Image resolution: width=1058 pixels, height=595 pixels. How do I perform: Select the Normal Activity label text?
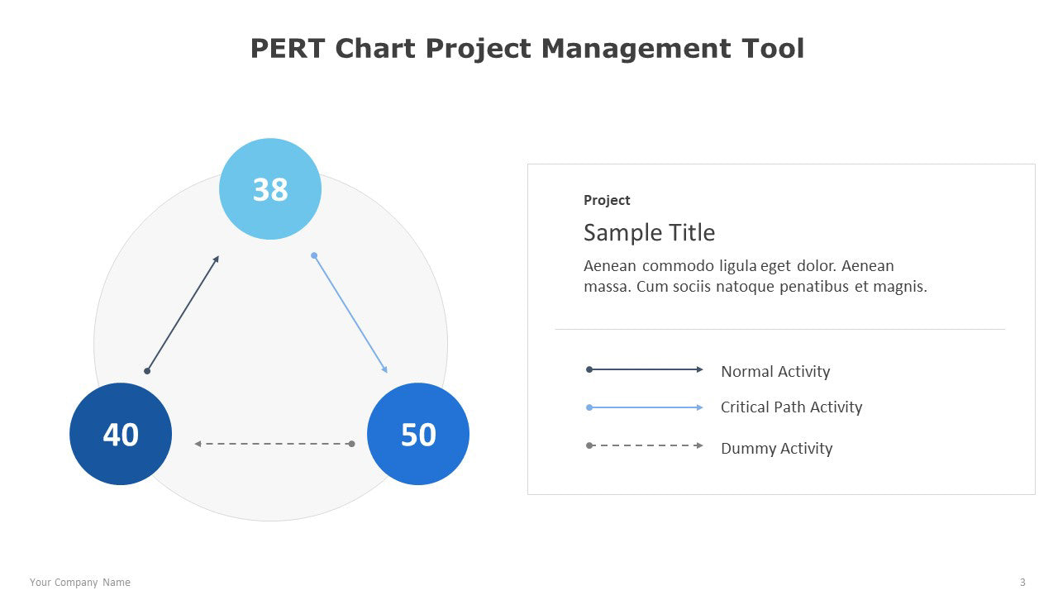775,371
